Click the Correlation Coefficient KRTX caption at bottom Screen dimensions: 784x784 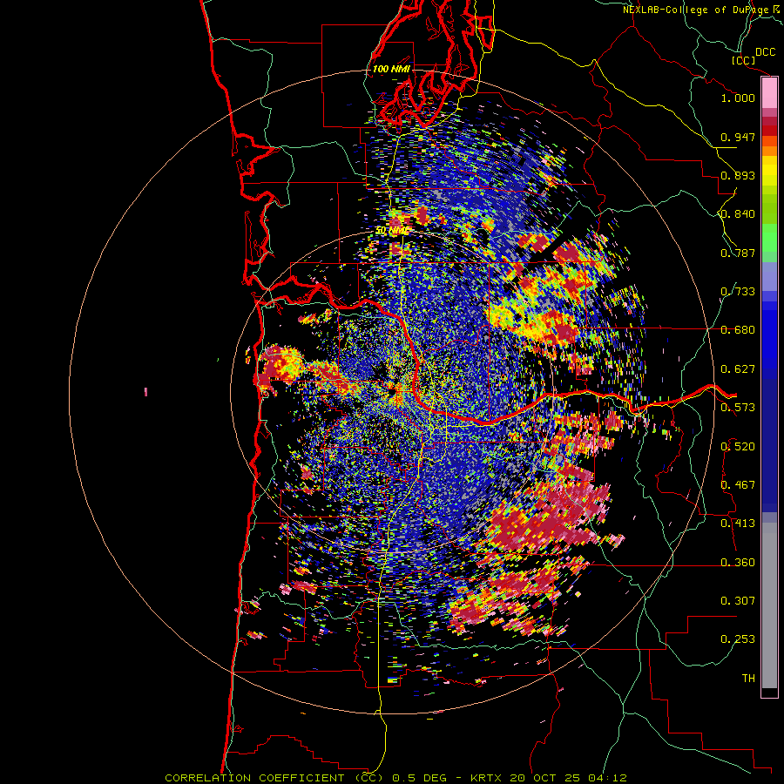click(x=396, y=778)
